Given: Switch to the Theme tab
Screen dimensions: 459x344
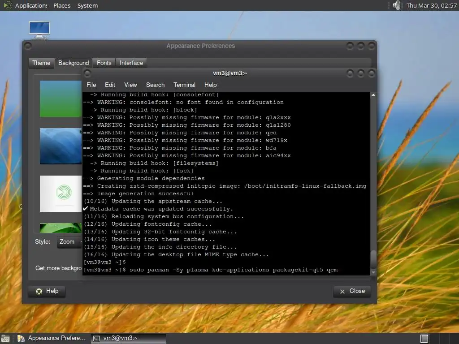Looking at the screenshot, I should point(41,63).
